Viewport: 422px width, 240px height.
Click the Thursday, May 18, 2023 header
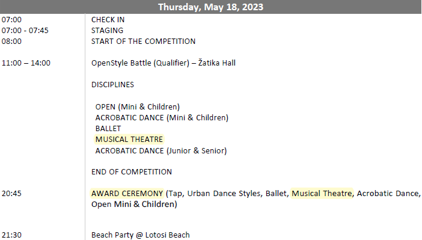pos(211,7)
